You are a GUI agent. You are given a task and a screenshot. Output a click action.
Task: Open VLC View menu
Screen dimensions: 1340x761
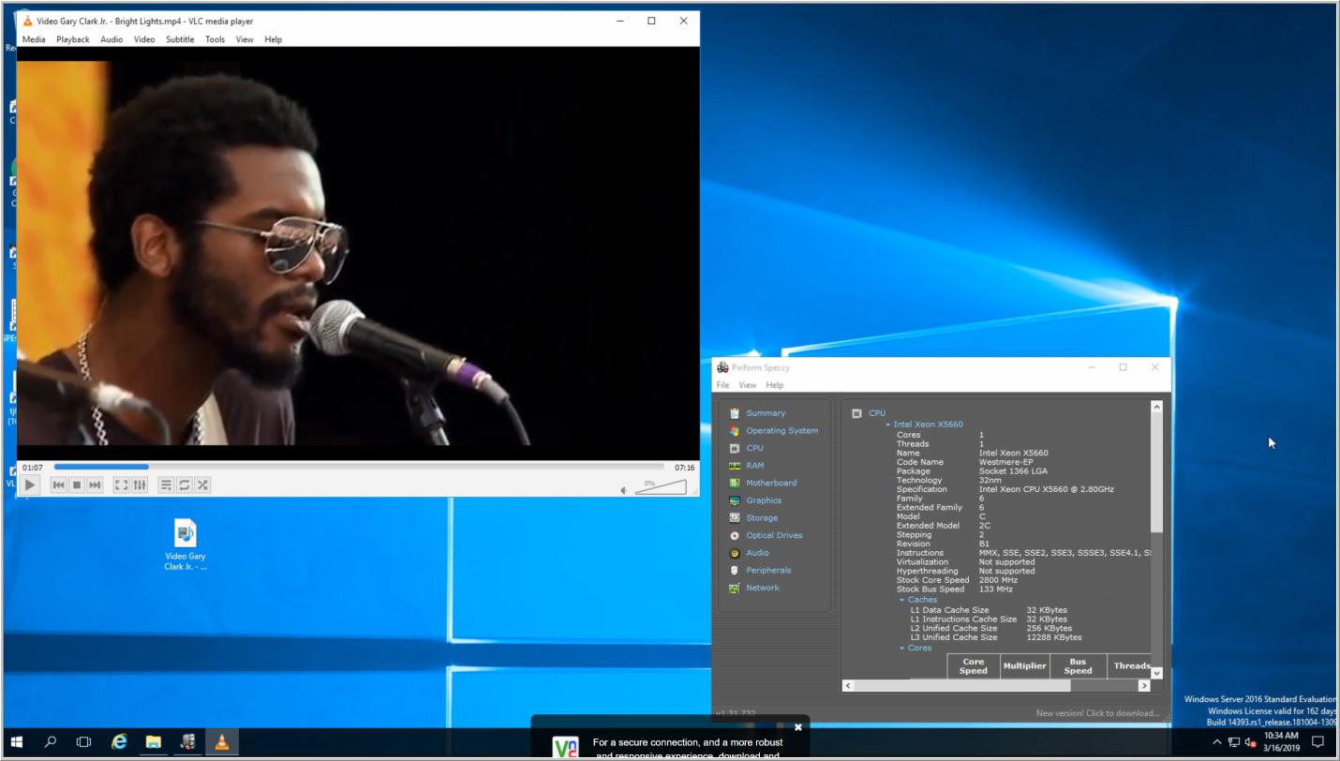(245, 39)
